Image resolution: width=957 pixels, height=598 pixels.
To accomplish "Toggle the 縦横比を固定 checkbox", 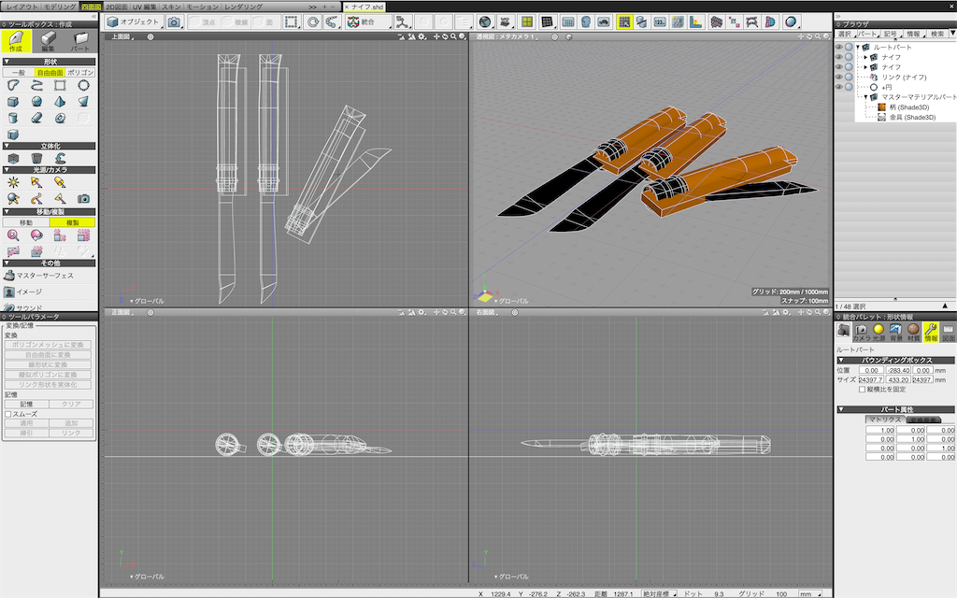I will 862,390.
